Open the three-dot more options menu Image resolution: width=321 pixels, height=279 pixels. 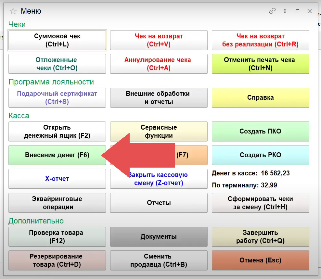[x=285, y=11]
